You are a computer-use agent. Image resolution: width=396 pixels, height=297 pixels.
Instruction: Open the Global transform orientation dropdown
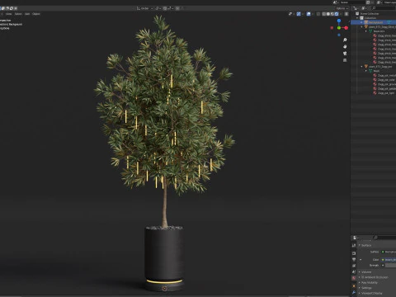pos(144,8)
